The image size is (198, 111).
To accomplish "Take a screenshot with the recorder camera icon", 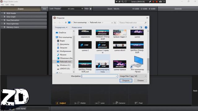I will (160, 2).
